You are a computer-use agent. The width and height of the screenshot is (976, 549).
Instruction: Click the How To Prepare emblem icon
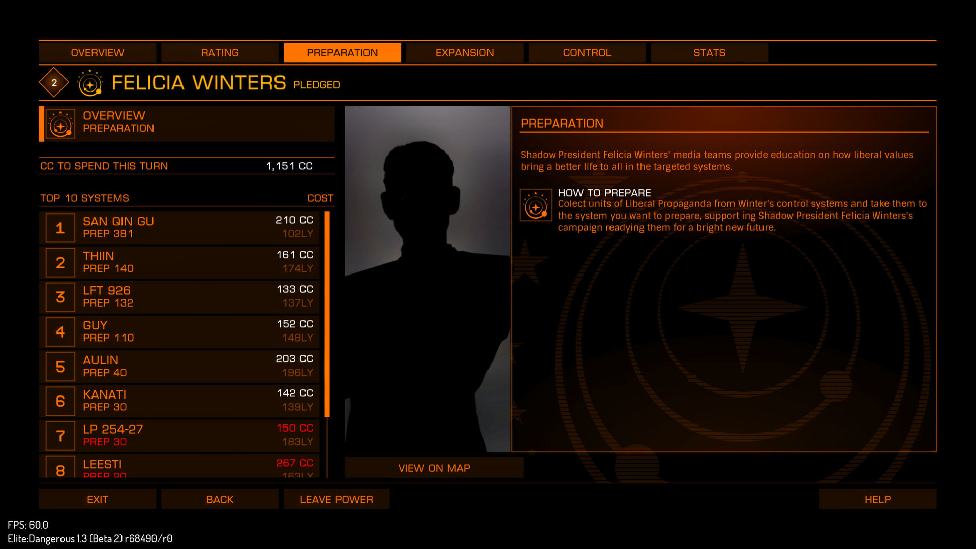point(535,205)
